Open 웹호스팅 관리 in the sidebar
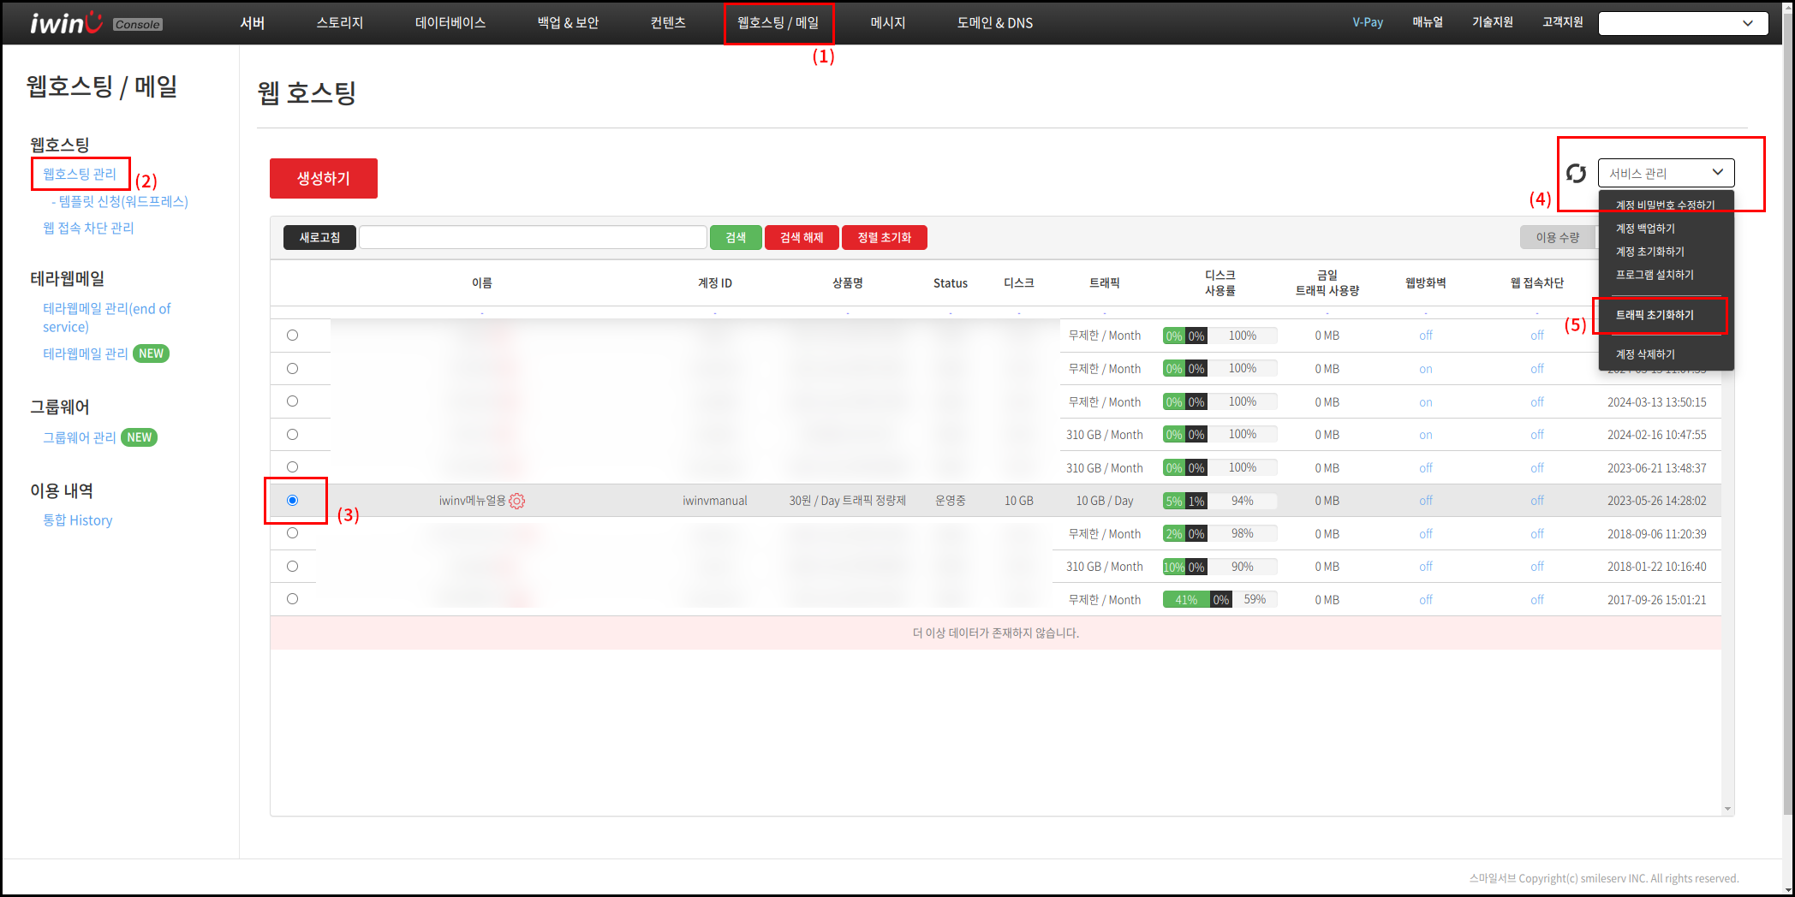The image size is (1795, 897). tap(80, 174)
